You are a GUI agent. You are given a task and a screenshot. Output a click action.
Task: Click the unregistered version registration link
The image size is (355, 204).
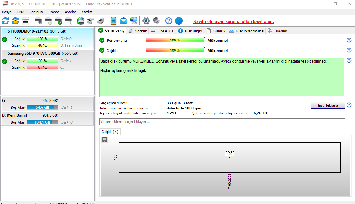[233, 21]
